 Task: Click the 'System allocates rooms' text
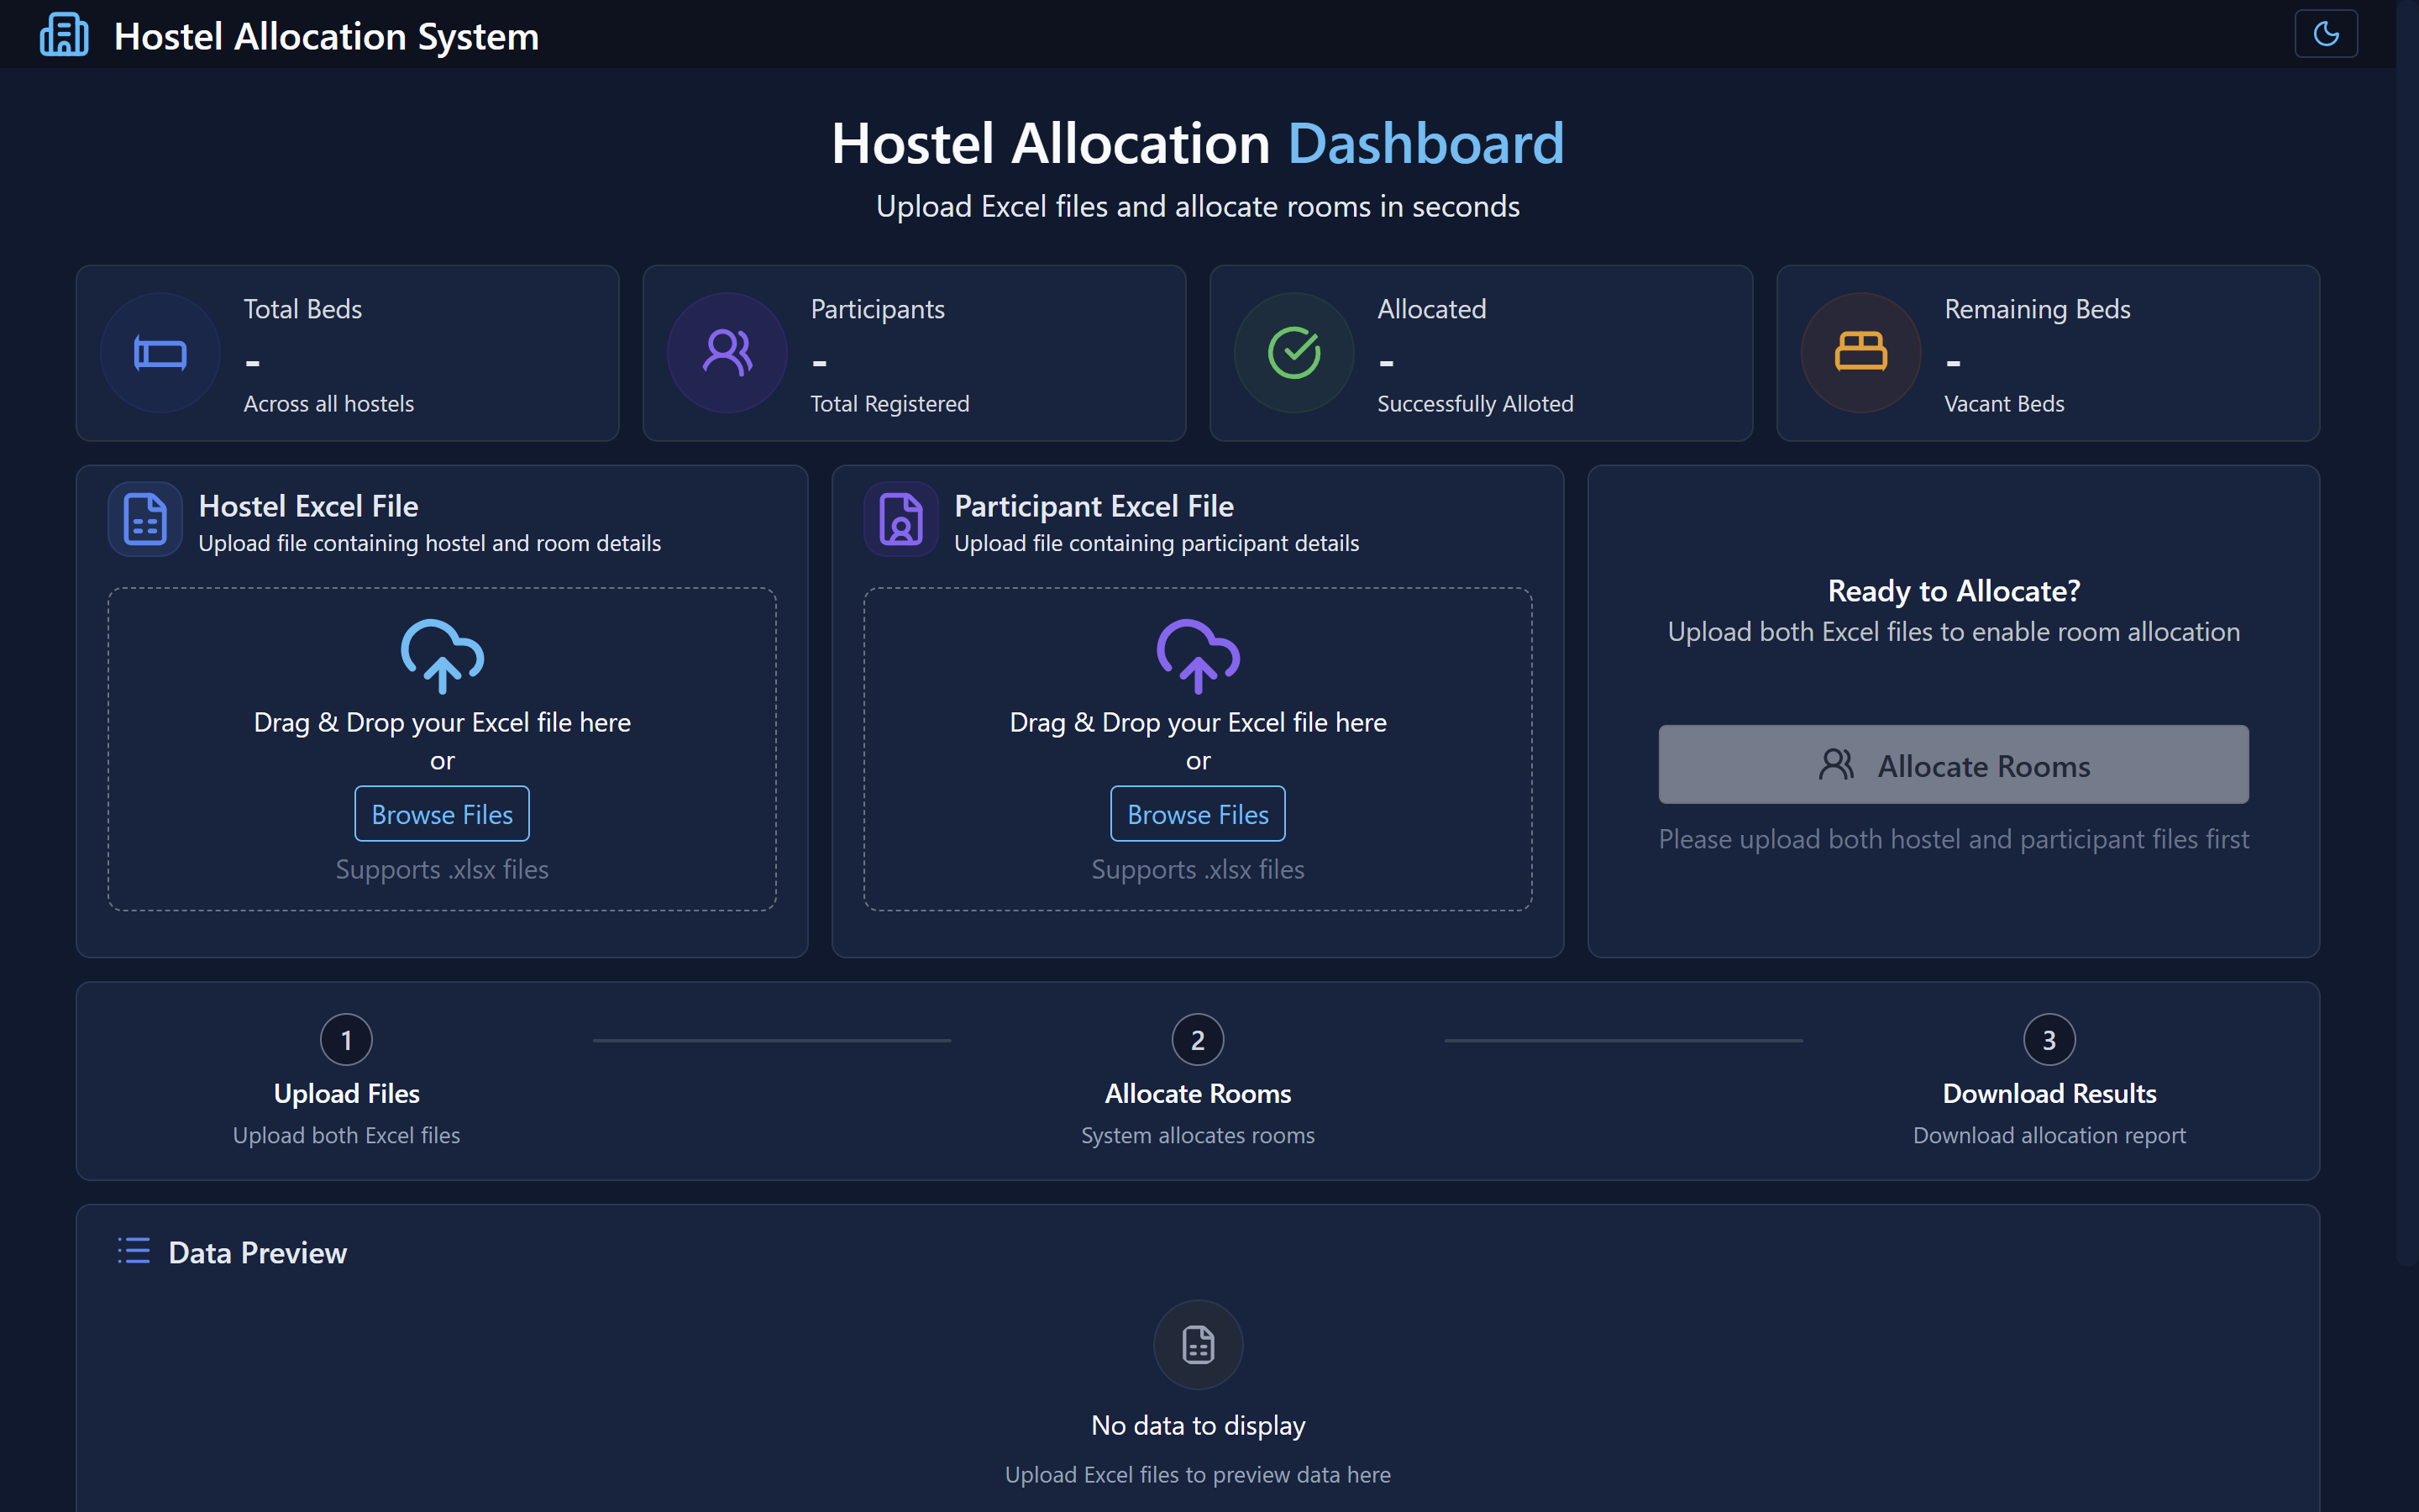tap(1198, 1135)
